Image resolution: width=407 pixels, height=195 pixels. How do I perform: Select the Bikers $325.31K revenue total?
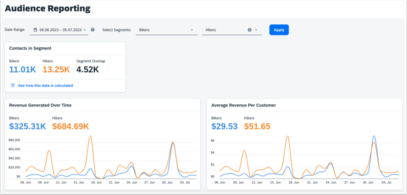tap(28, 126)
